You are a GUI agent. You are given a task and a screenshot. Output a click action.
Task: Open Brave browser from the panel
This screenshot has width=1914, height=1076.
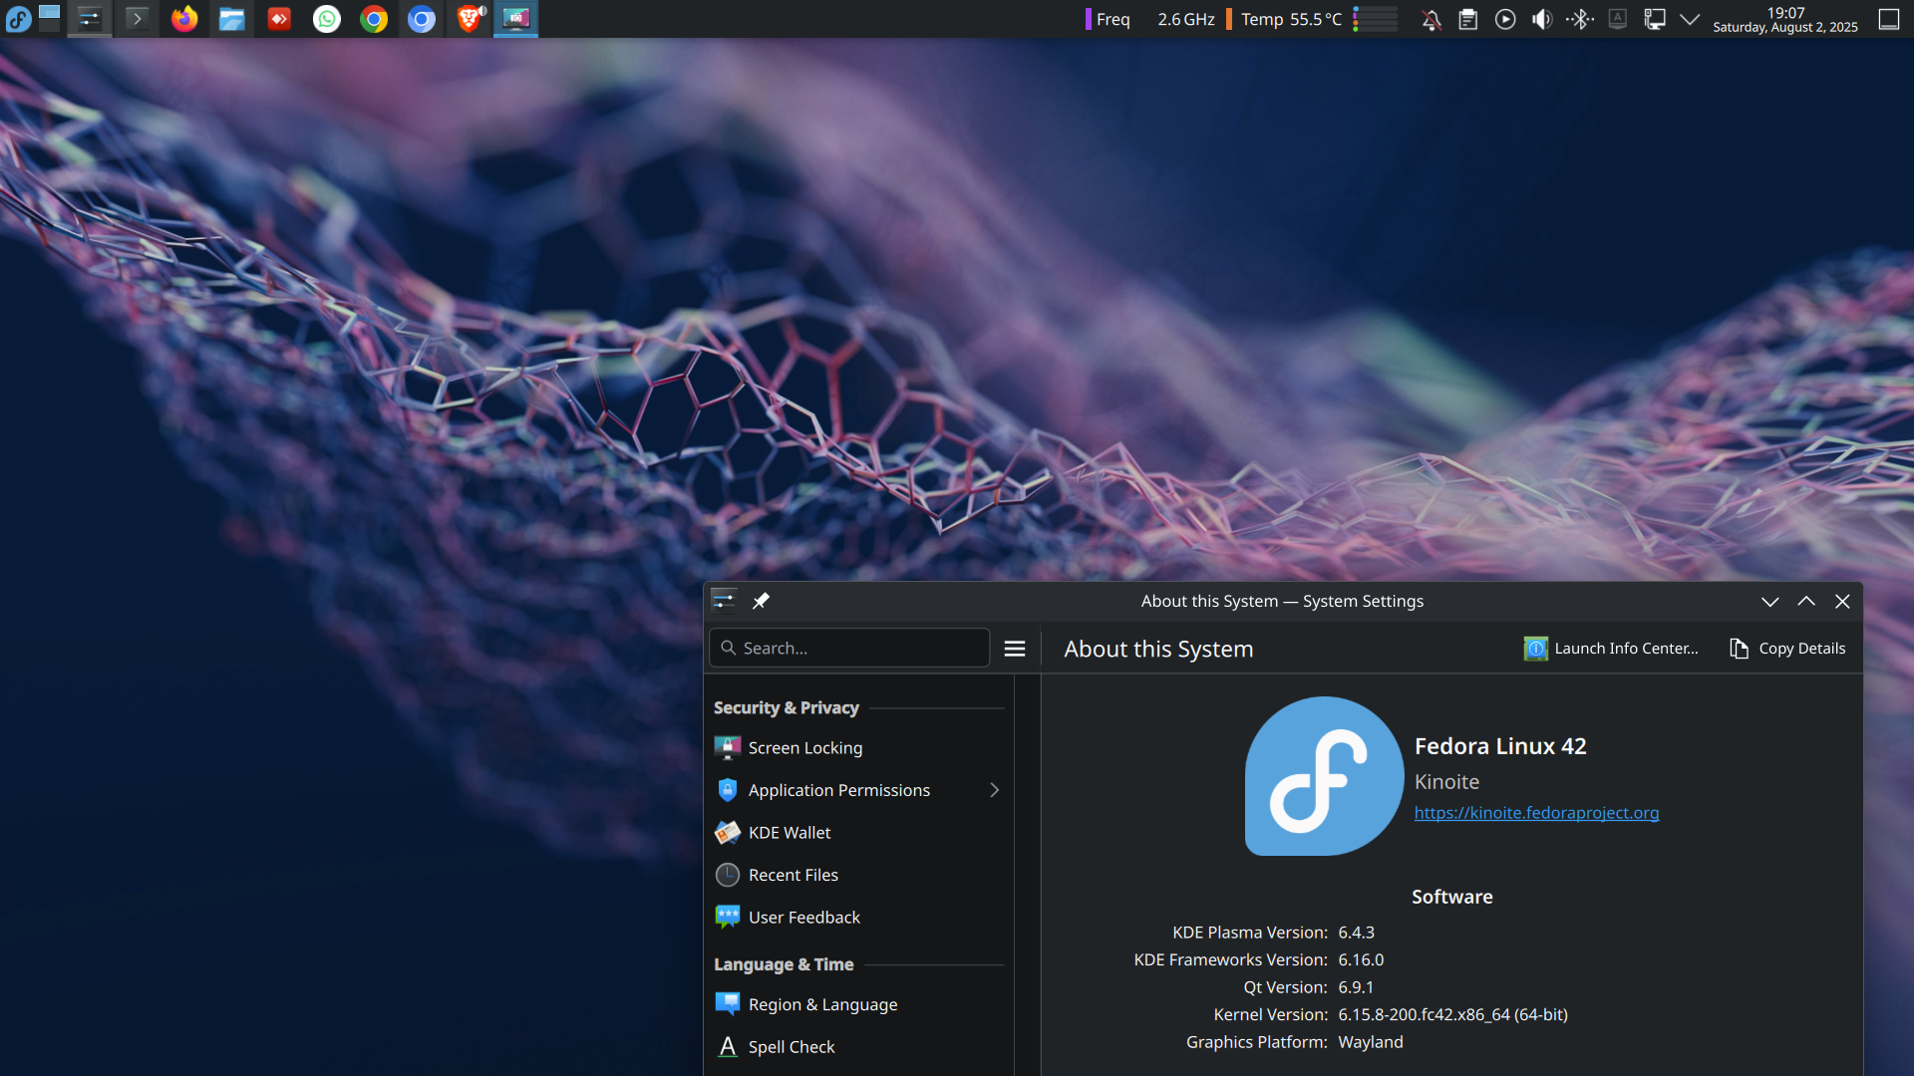click(469, 18)
